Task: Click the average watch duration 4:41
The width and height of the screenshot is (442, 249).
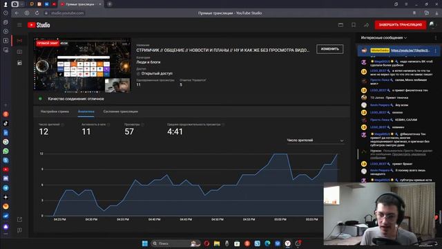Action: click(x=175, y=131)
